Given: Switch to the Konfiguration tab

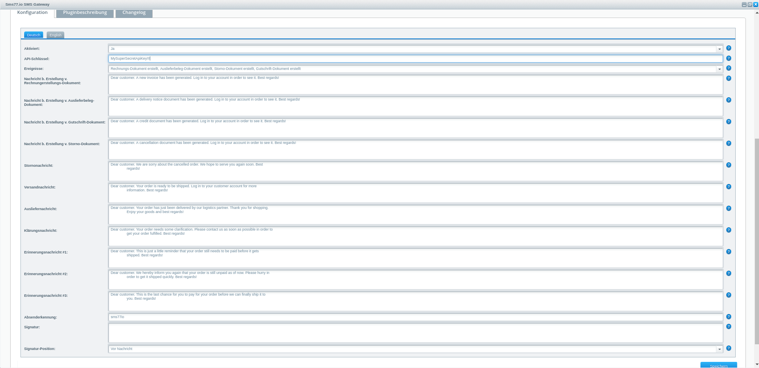Looking at the screenshot, I should click(32, 13).
